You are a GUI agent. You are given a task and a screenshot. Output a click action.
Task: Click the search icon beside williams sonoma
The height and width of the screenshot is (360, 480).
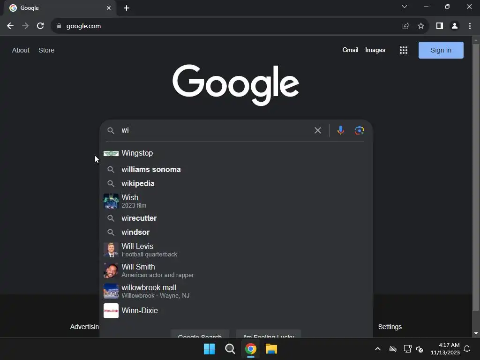click(x=111, y=169)
